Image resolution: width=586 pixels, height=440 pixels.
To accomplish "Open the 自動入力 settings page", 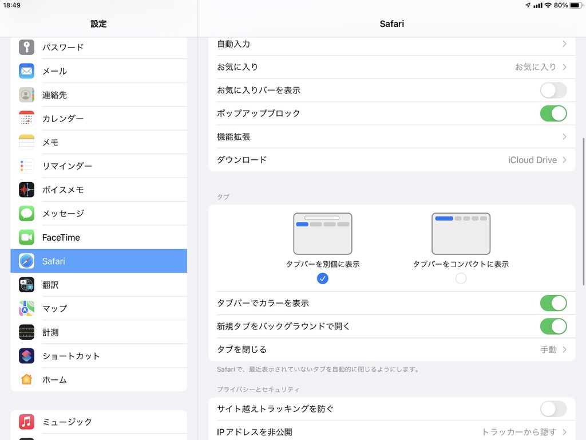I will click(392, 44).
